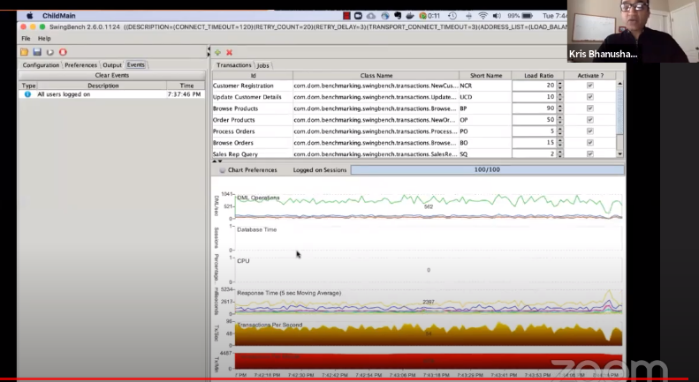This screenshot has width=699, height=382.
Task: Stop the benchmark with the red stop icon
Action: point(63,52)
